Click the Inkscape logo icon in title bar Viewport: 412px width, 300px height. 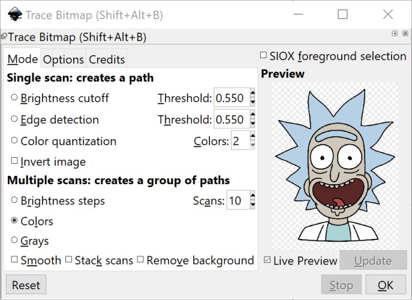(15, 14)
